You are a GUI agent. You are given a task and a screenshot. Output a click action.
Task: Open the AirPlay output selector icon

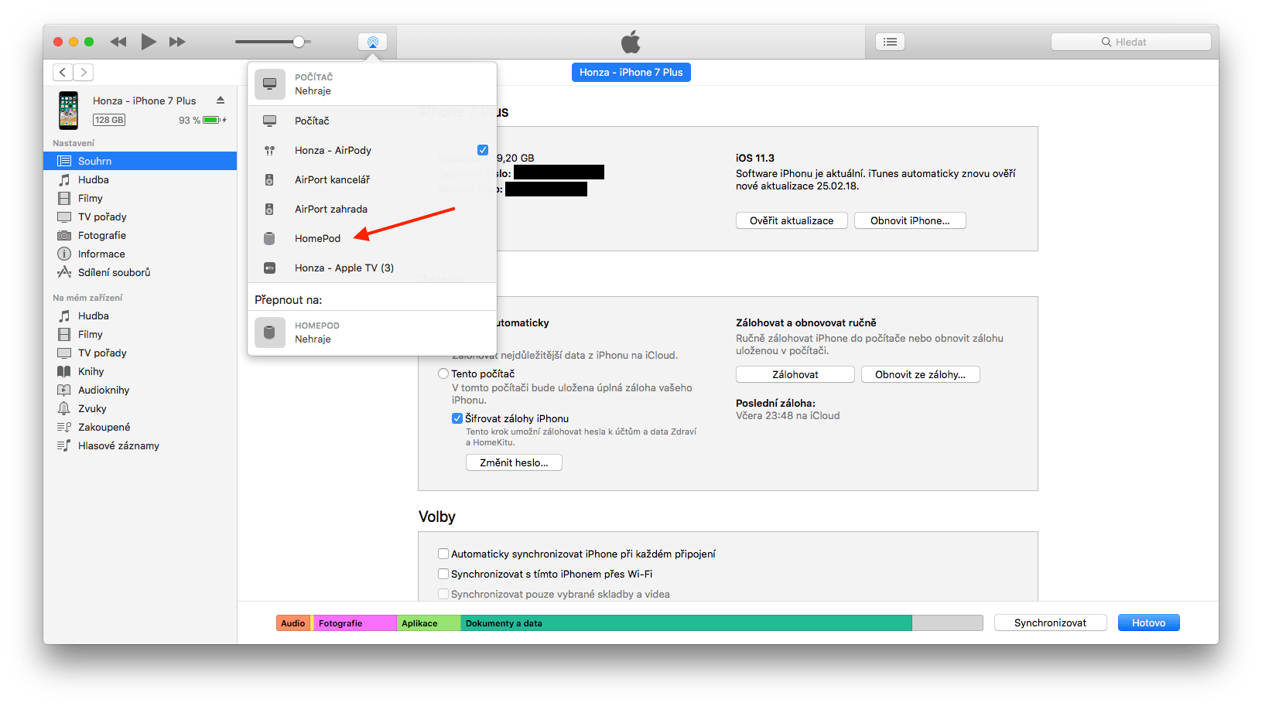coord(373,42)
